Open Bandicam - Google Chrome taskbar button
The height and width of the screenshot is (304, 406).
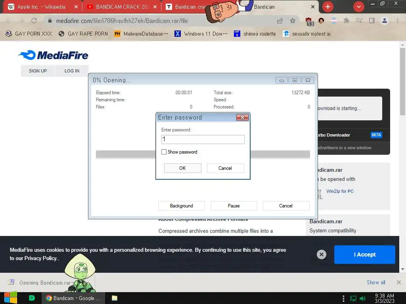(x=73, y=298)
